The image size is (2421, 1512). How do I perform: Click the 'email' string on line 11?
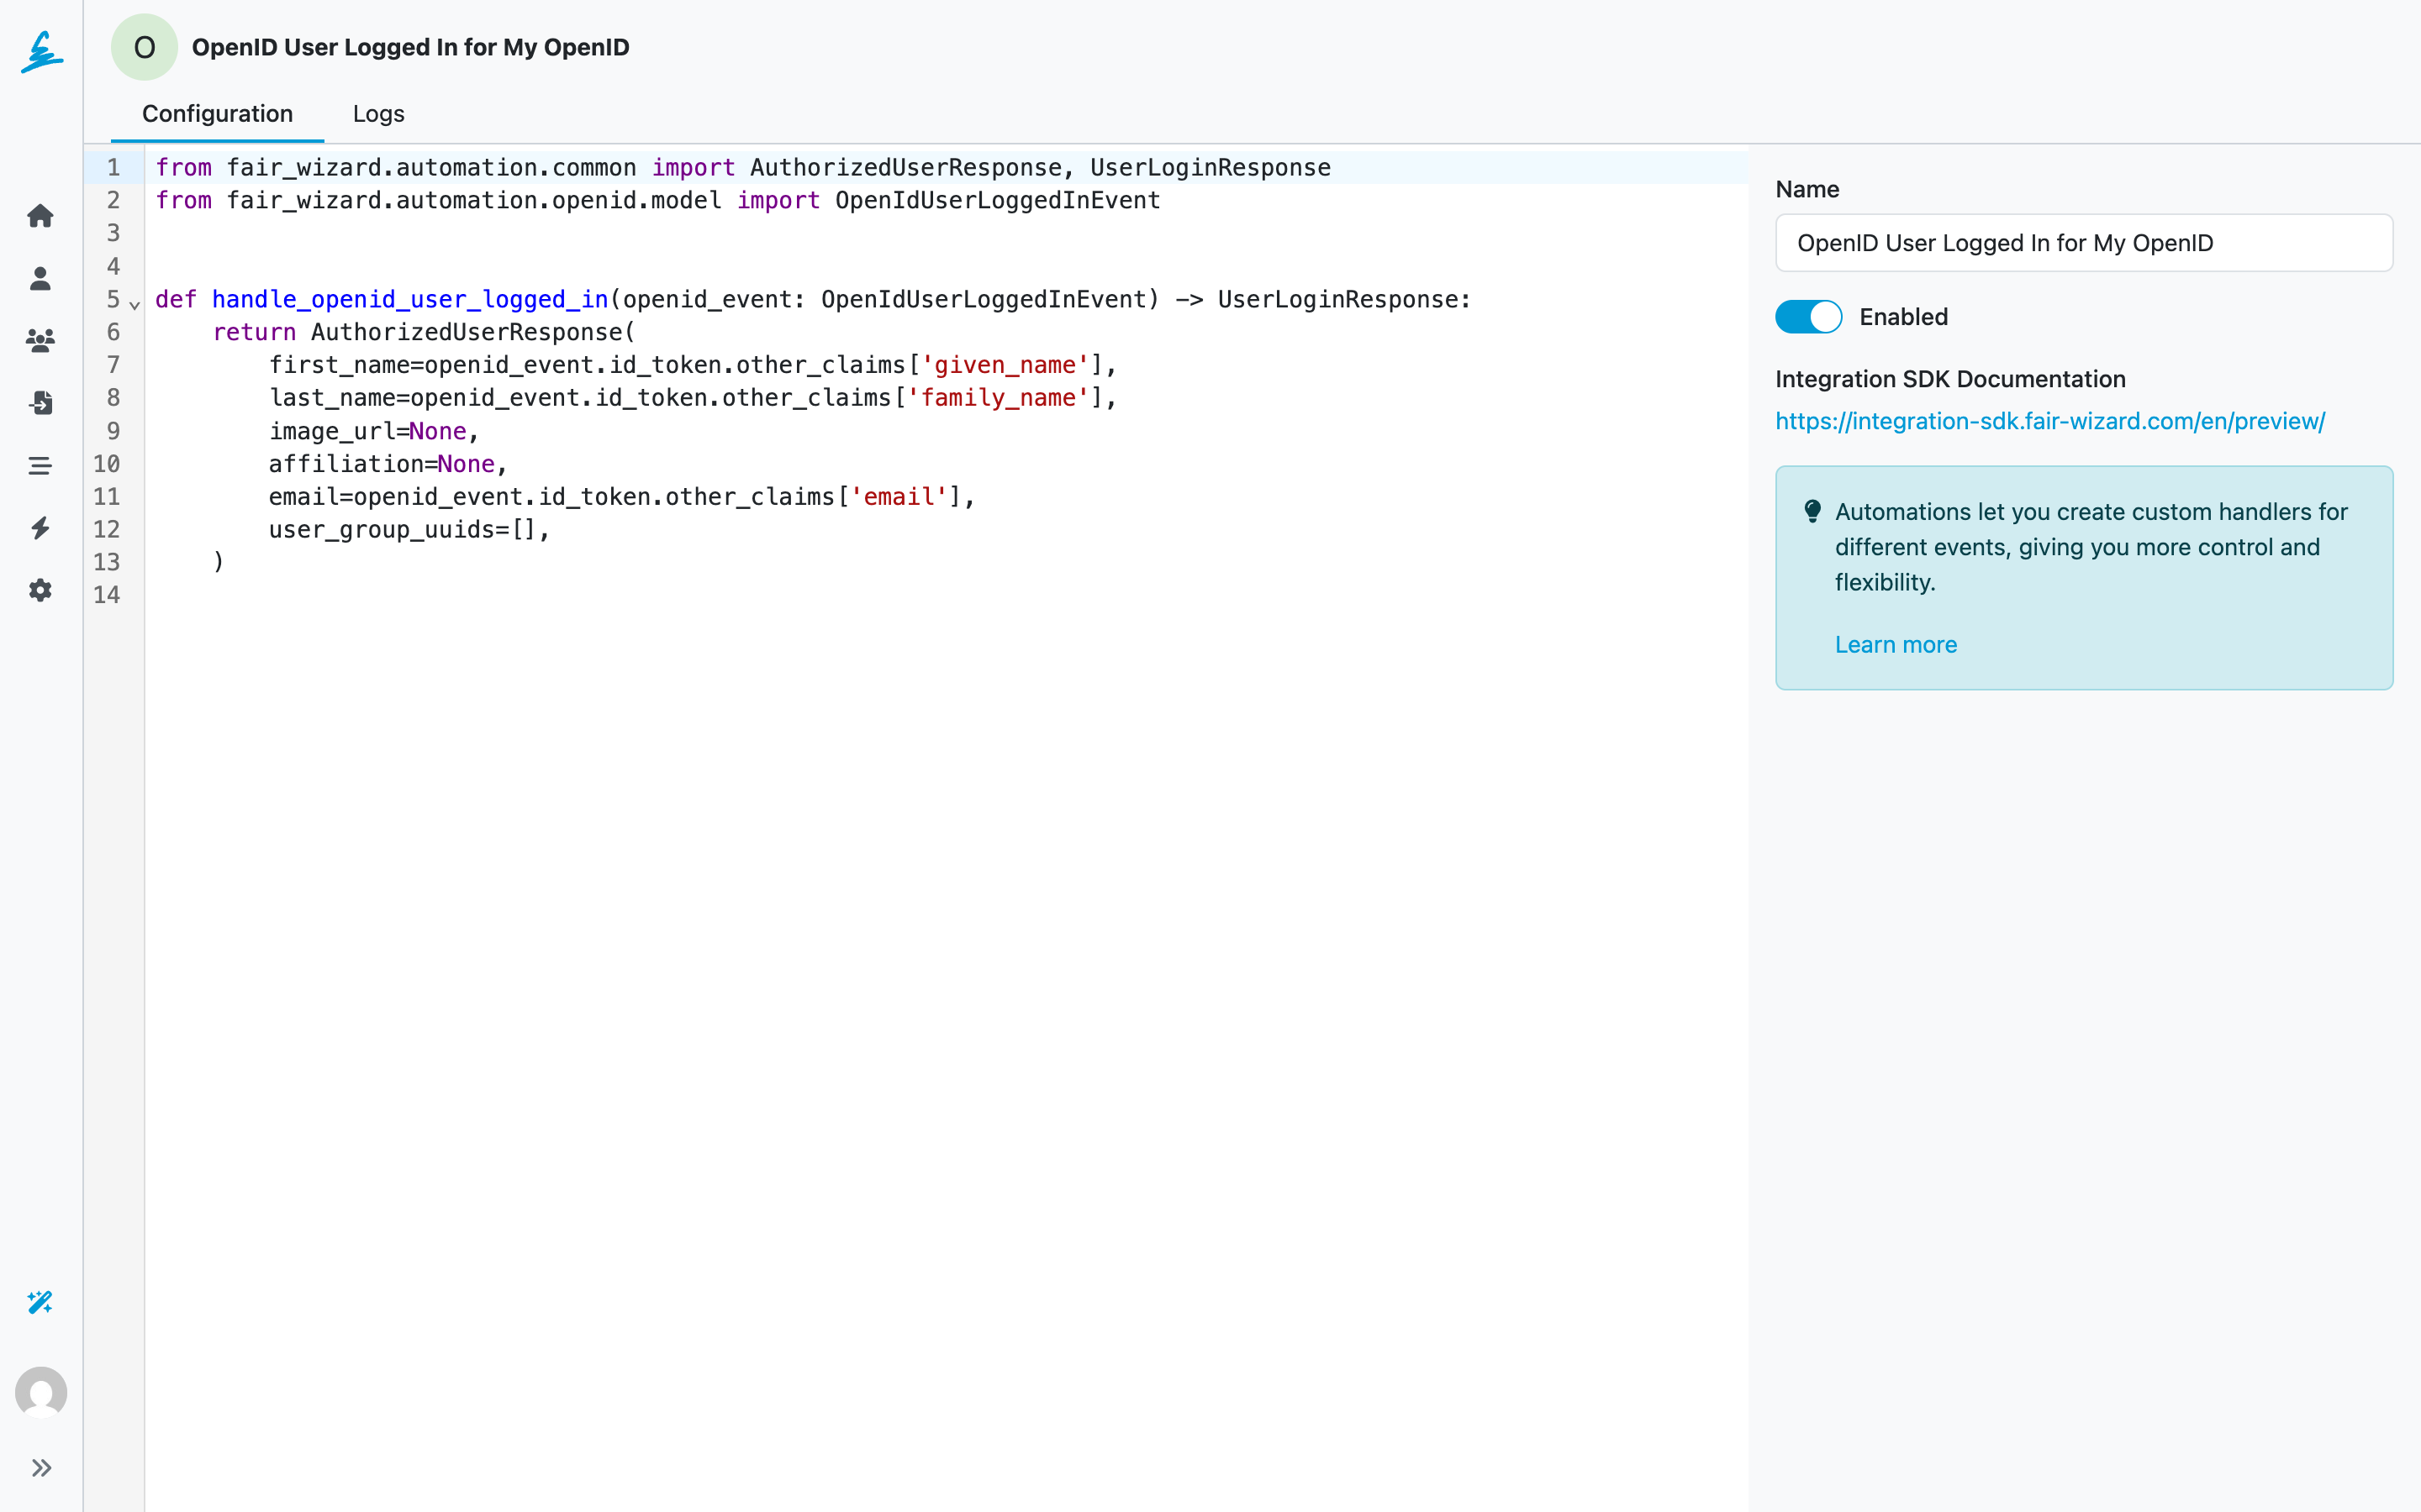pos(899,497)
